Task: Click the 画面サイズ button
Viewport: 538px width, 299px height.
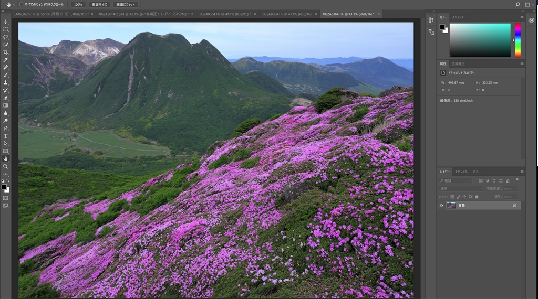Action: (98, 4)
